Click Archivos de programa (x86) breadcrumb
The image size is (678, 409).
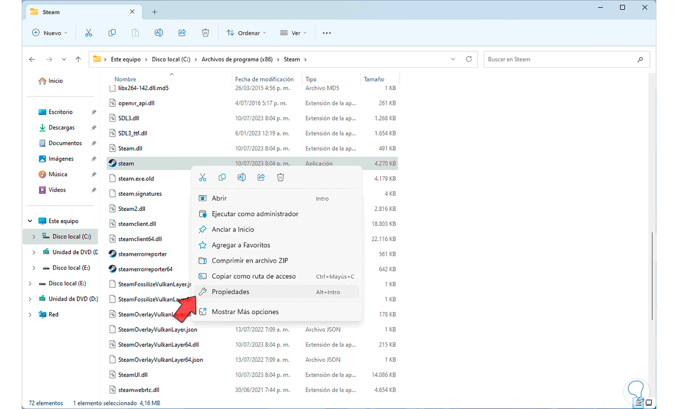pos(237,59)
